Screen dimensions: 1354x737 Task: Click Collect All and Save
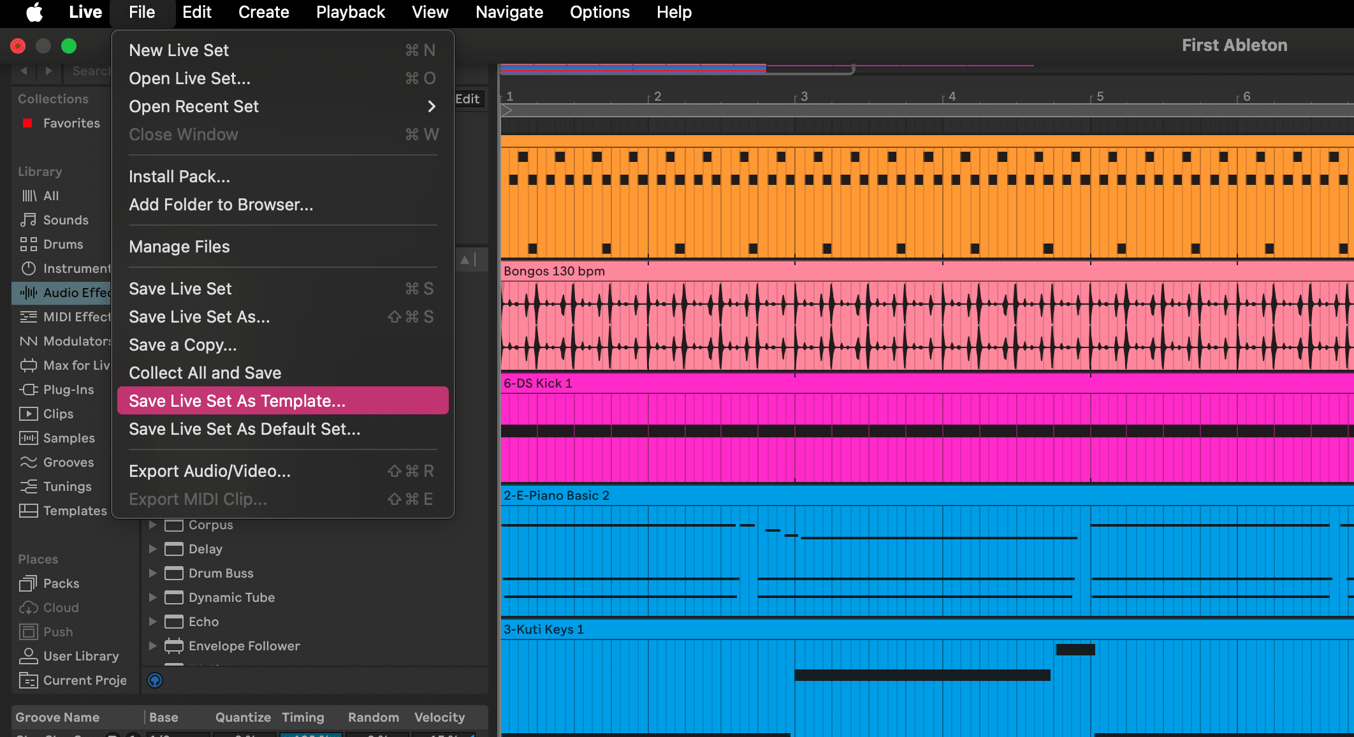[205, 372]
